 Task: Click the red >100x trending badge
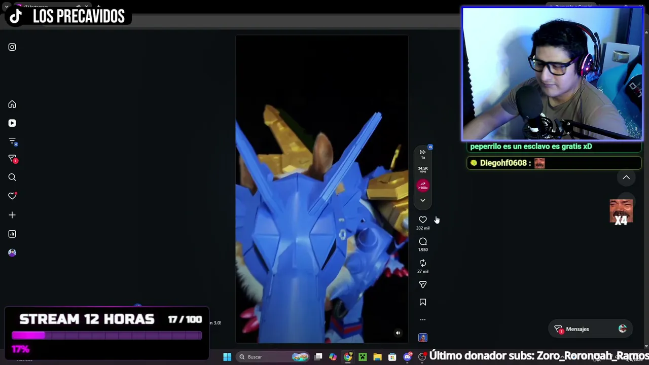coord(423,186)
